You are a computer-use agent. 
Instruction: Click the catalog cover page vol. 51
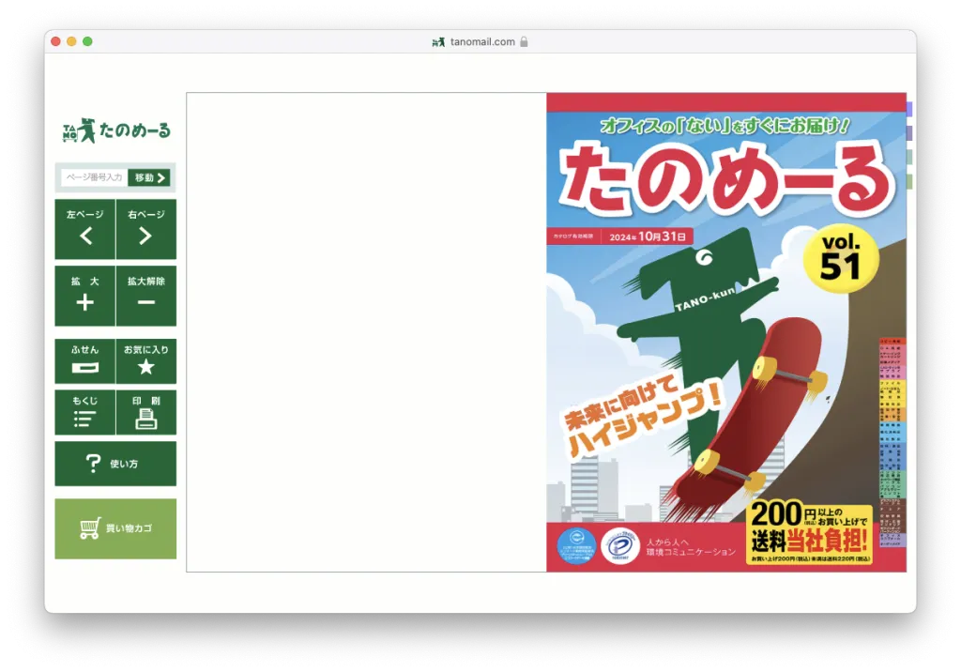point(726,332)
